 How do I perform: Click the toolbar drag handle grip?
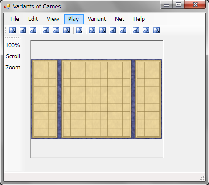5,30
